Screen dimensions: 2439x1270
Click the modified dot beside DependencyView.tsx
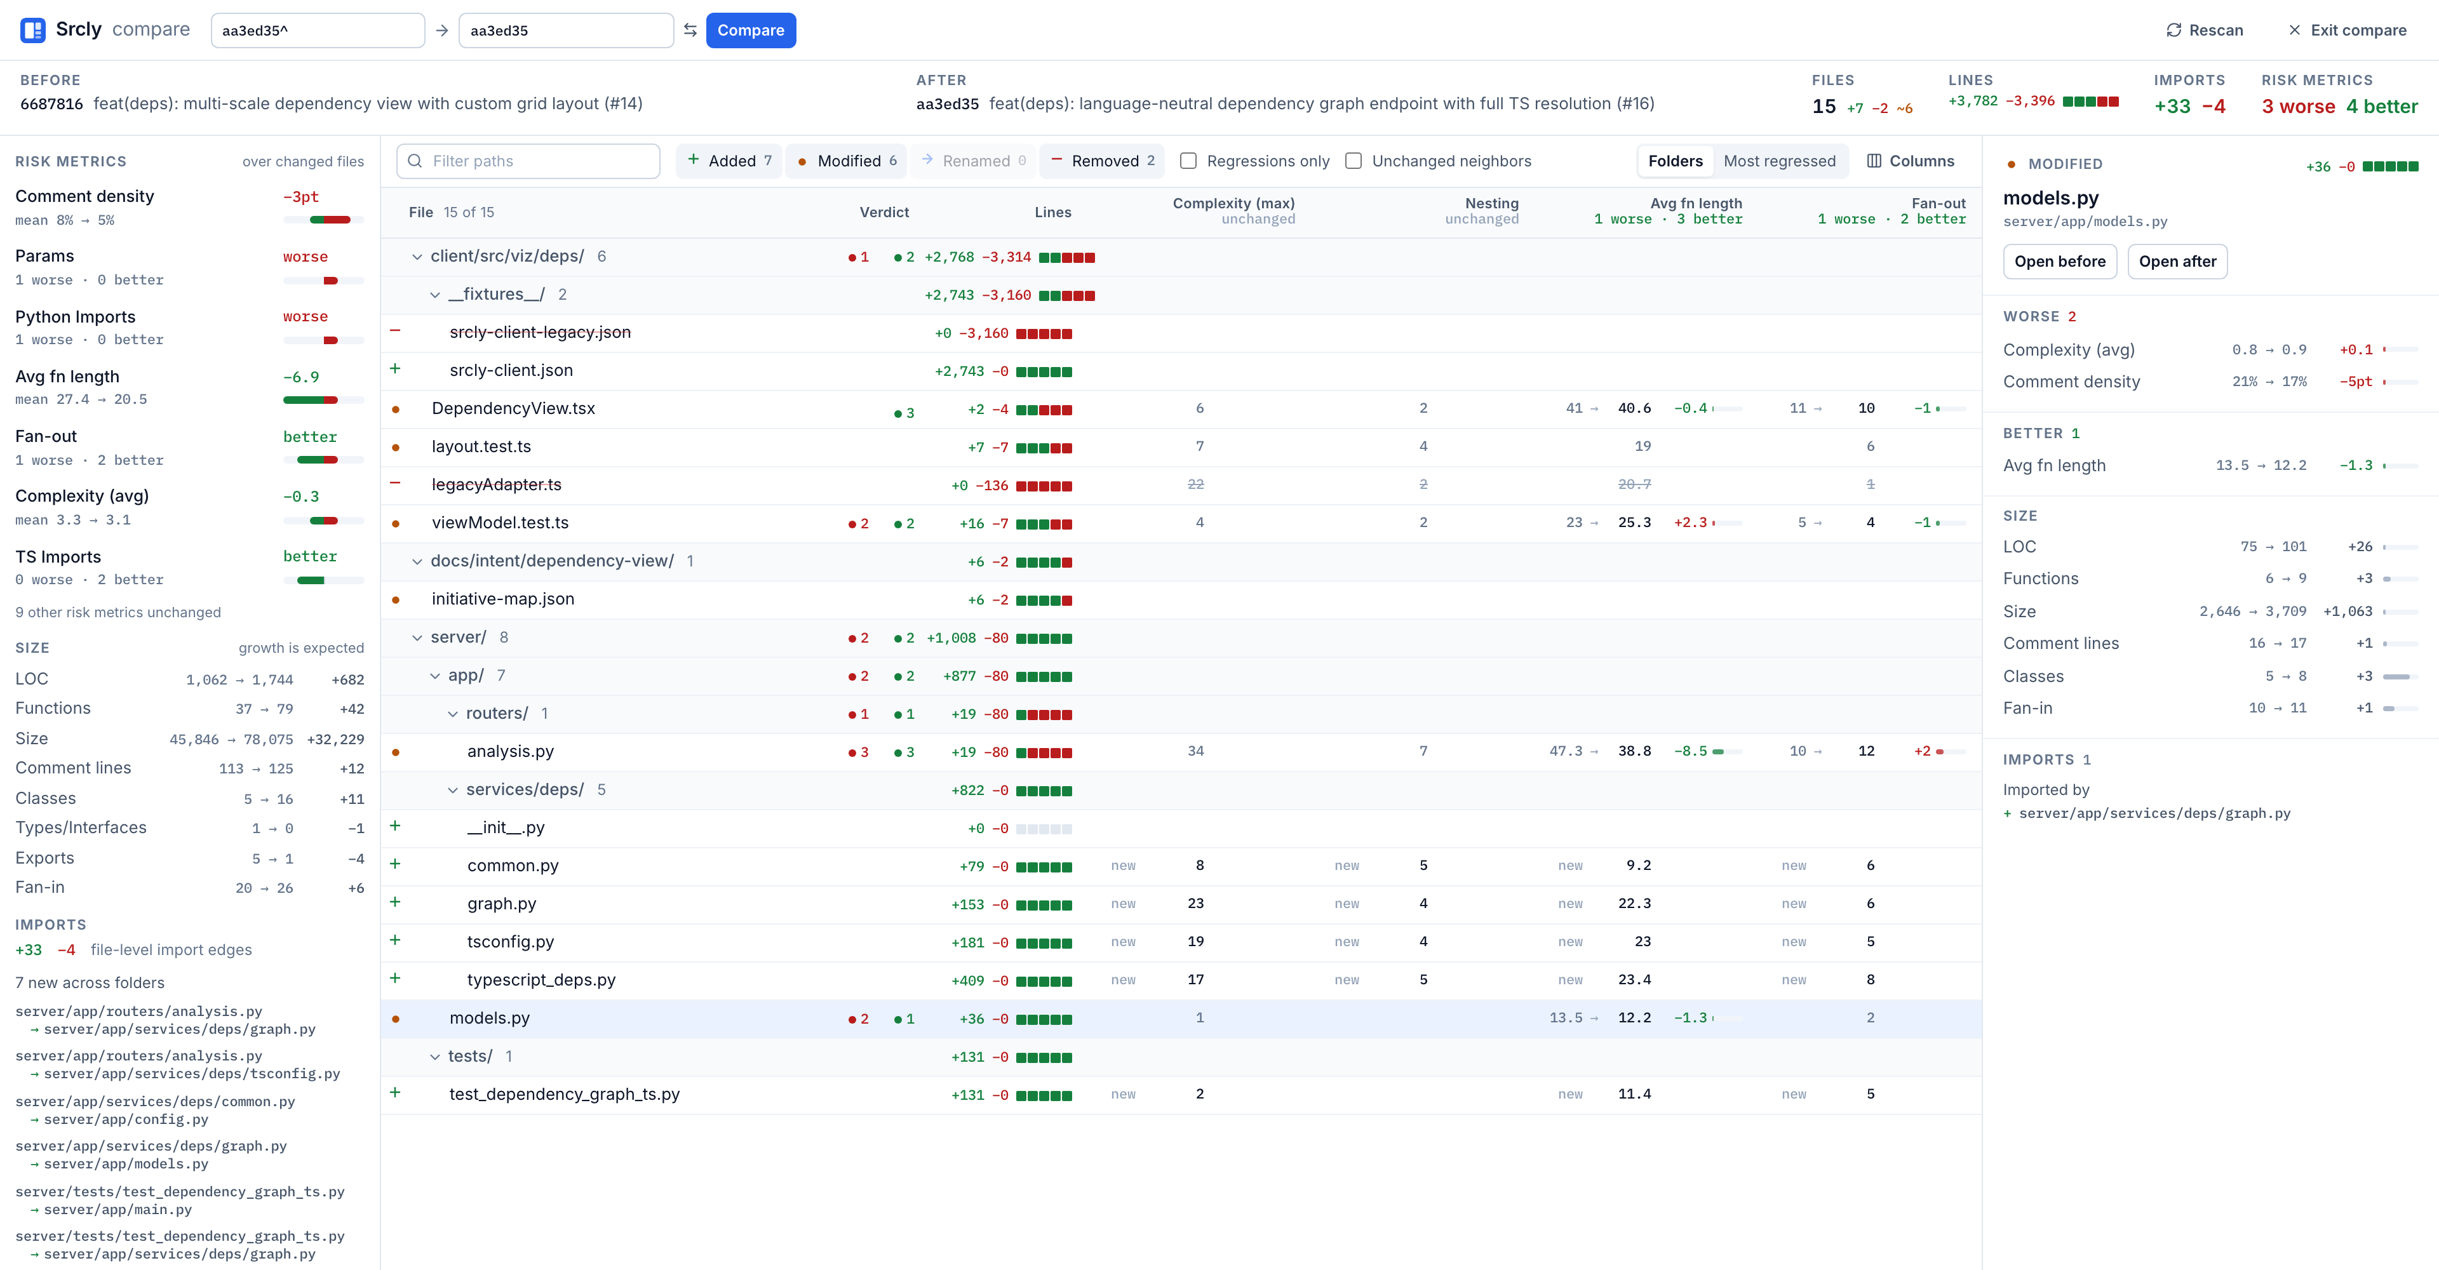pos(395,409)
